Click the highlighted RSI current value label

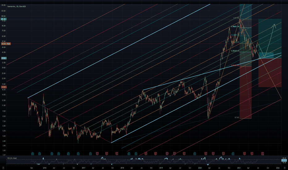click(x=284, y=160)
